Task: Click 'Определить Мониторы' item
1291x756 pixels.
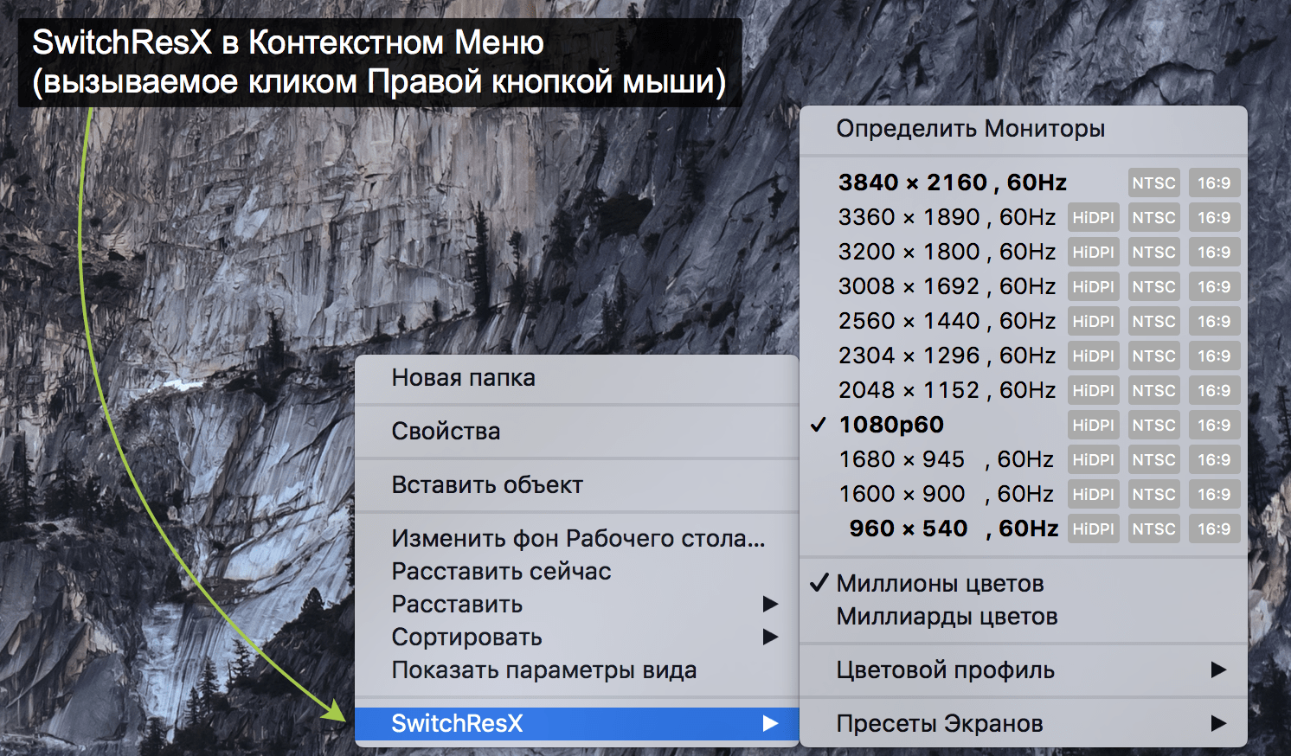Action: (1023, 129)
